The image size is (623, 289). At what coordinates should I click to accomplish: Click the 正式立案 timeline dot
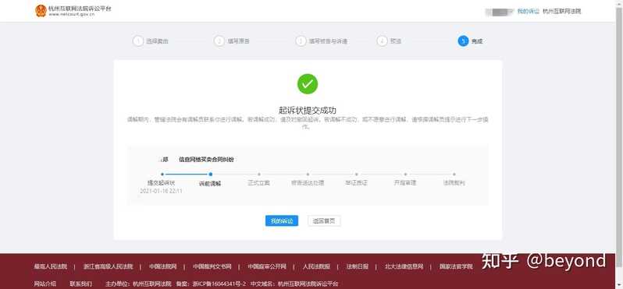(259, 174)
